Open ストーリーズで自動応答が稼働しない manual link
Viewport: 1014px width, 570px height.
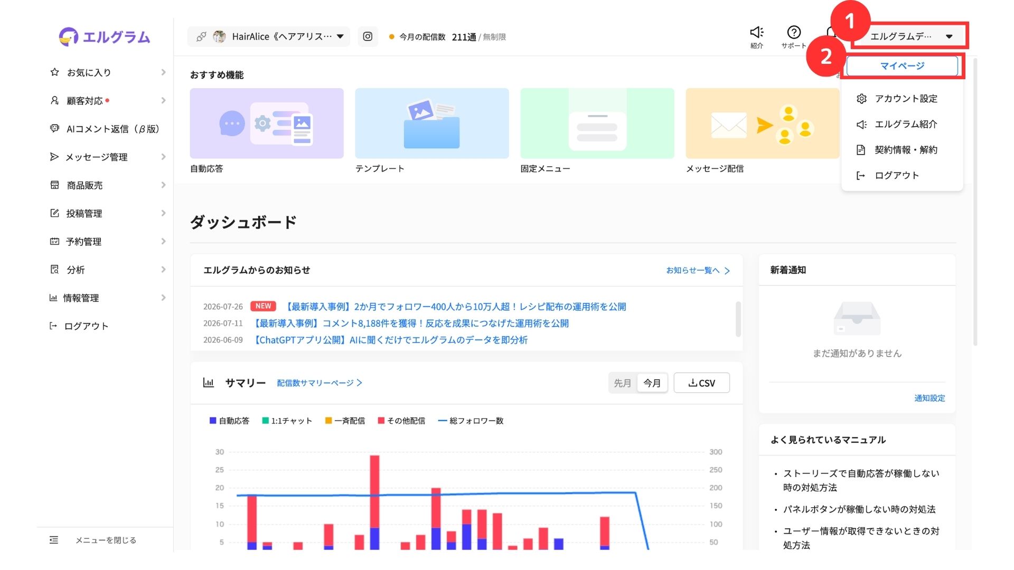[x=861, y=480]
